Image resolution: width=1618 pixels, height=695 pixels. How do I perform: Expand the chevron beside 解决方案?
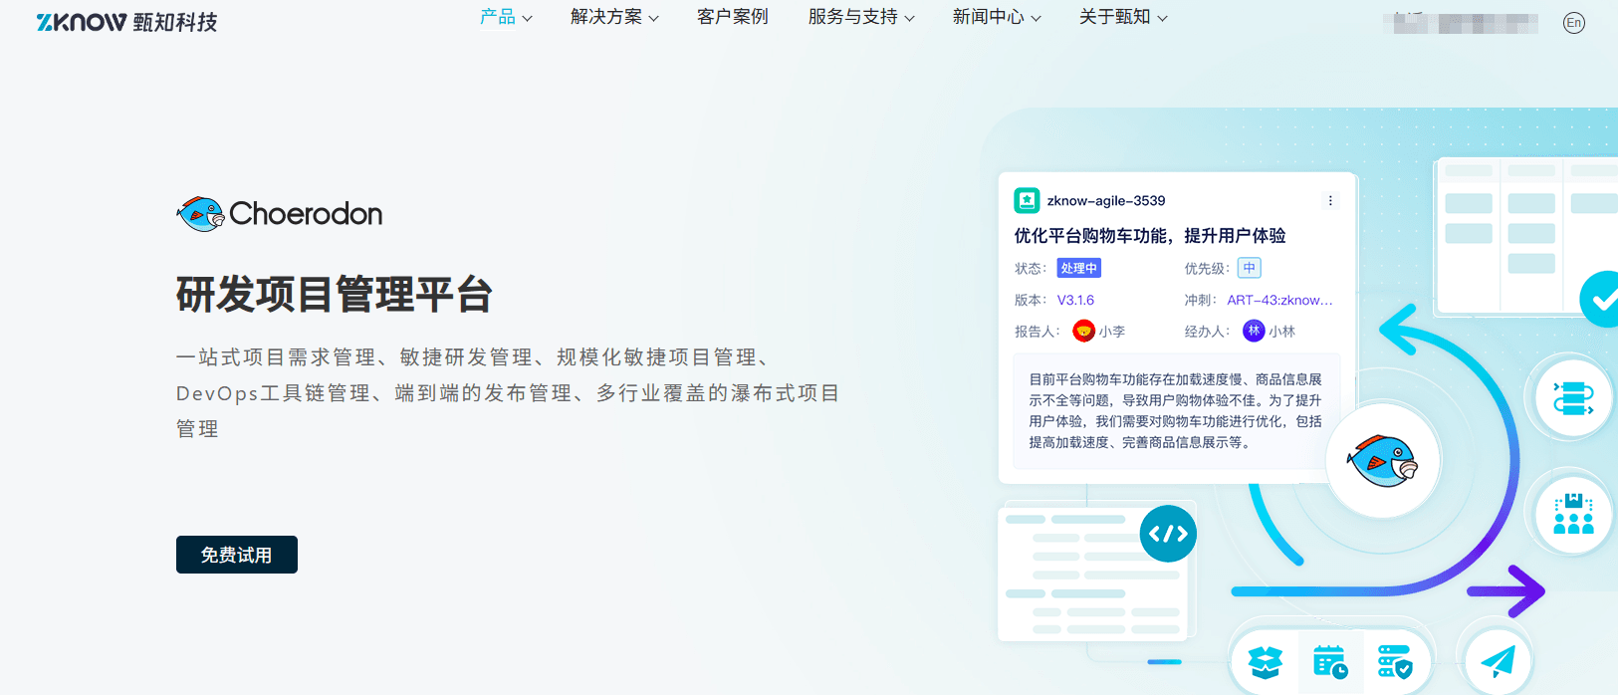[x=653, y=19]
